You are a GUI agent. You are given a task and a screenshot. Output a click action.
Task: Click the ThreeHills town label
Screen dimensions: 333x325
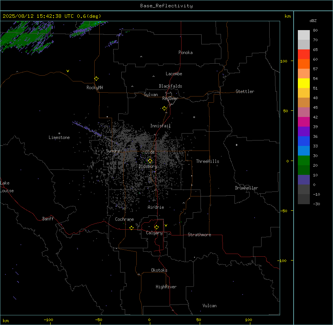click(x=207, y=161)
